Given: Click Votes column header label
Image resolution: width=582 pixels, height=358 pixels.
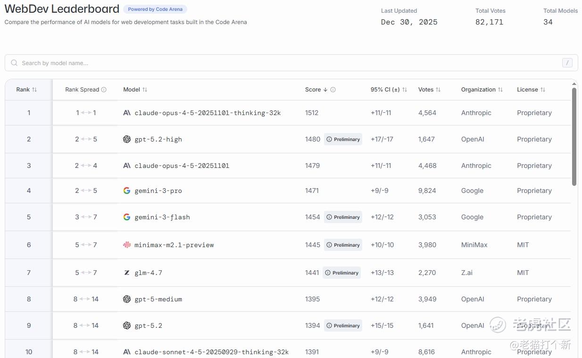Looking at the screenshot, I should 426,90.
